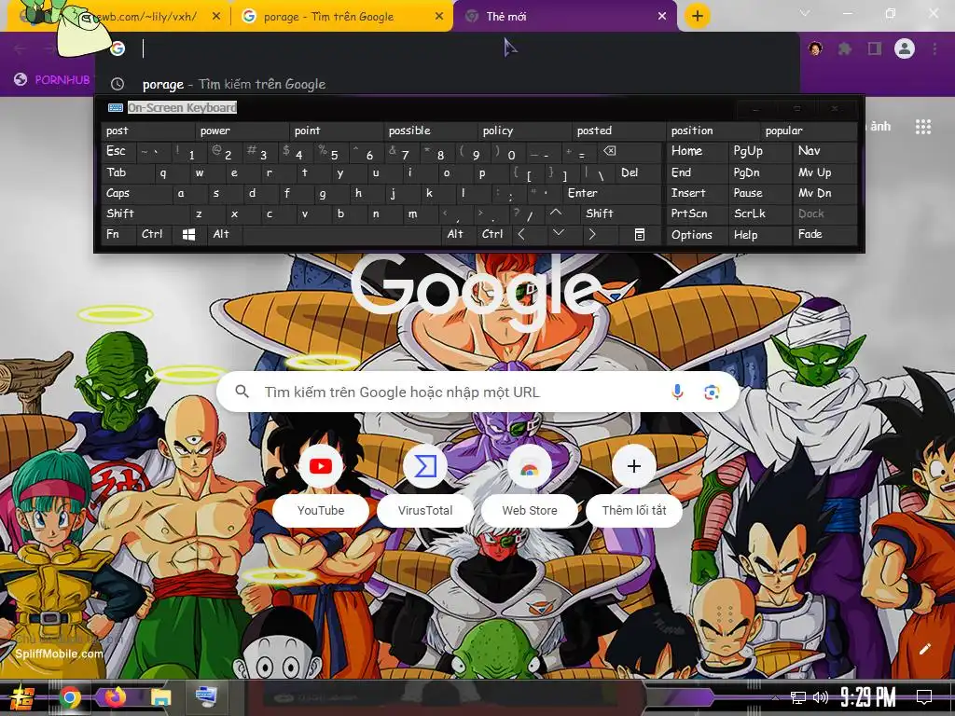Open on-screen keyboard Options

click(x=696, y=234)
